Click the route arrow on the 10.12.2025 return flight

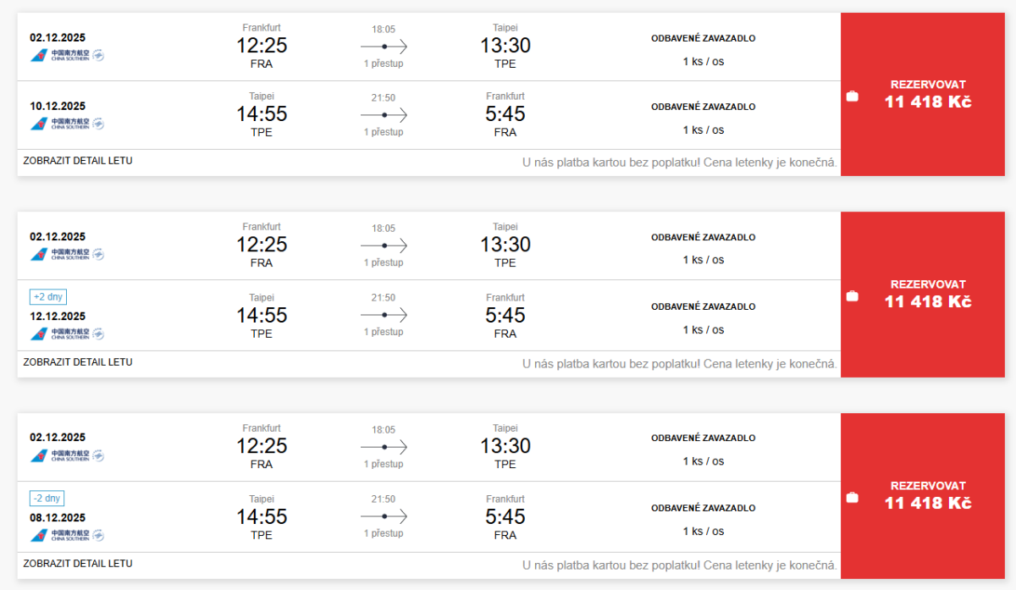pos(384,115)
